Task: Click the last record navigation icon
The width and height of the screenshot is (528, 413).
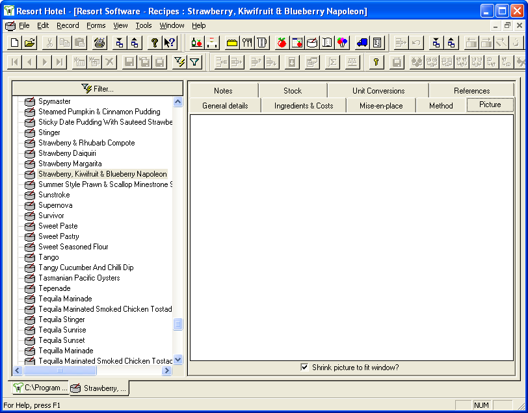Action: 60,62
